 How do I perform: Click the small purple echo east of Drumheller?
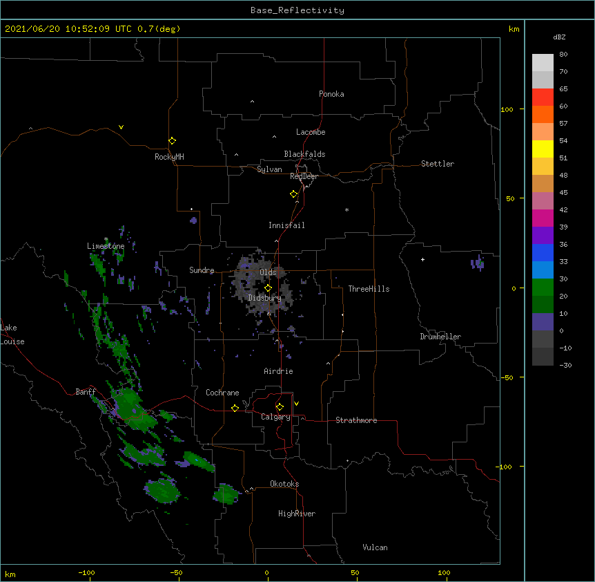(x=478, y=263)
